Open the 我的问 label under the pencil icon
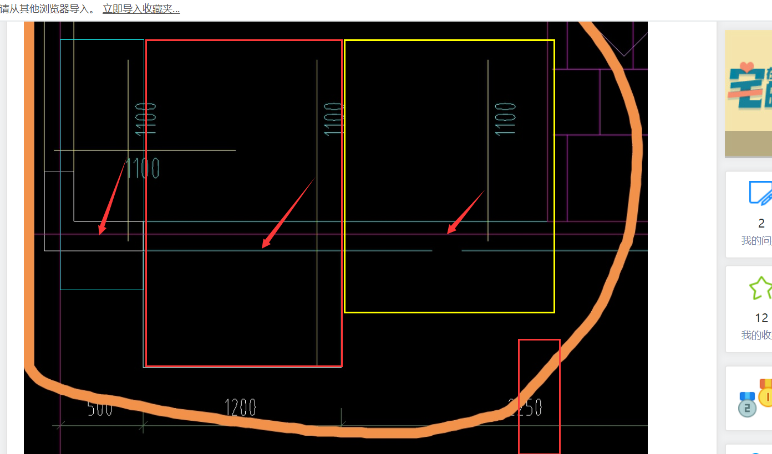Viewport: 772px width, 454px height. 756,241
